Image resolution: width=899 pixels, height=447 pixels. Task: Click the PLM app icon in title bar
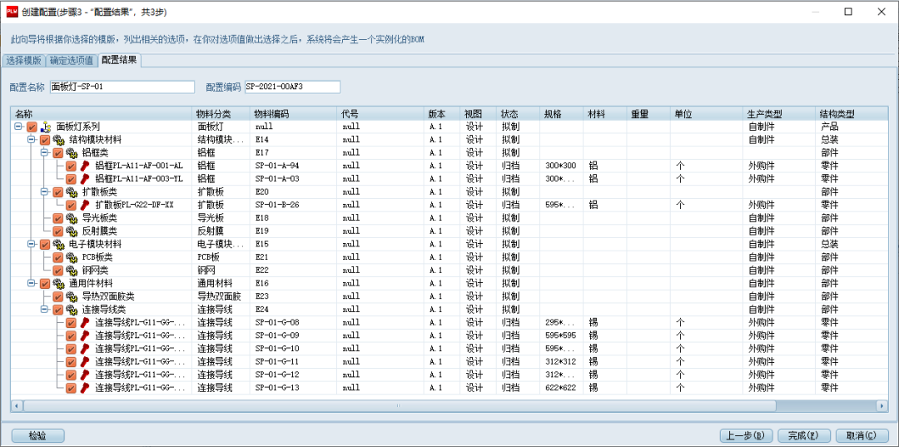click(12, 12)
